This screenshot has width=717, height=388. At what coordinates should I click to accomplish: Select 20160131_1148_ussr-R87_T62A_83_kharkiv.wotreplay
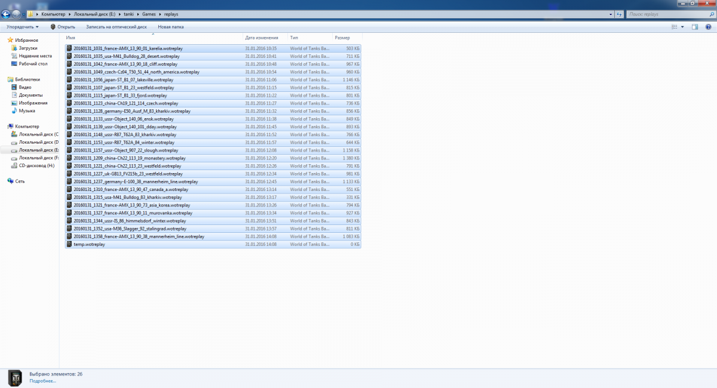coord(213,134)
